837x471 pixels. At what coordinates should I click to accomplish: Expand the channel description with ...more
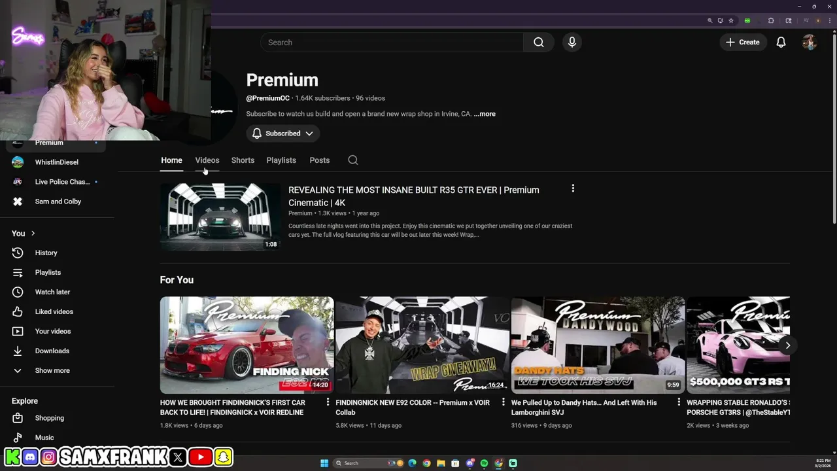(x=485, y=114)
